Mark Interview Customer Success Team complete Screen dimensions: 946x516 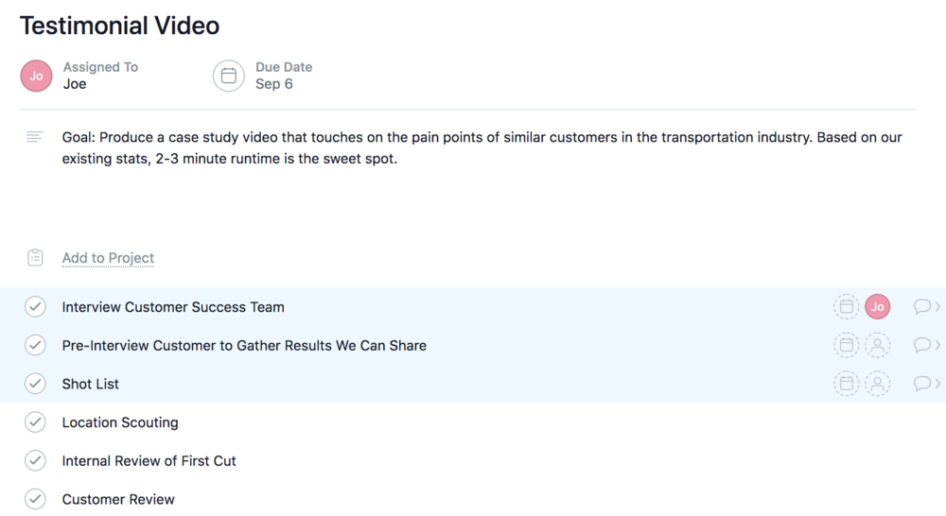[x=35, y=307]
